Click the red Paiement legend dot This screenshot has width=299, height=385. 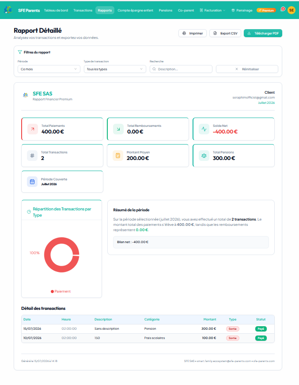[52, 291]
